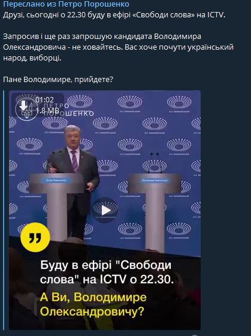Open the 'Переслано из Петро Порошенко' forwarded header

click(66, 4)
